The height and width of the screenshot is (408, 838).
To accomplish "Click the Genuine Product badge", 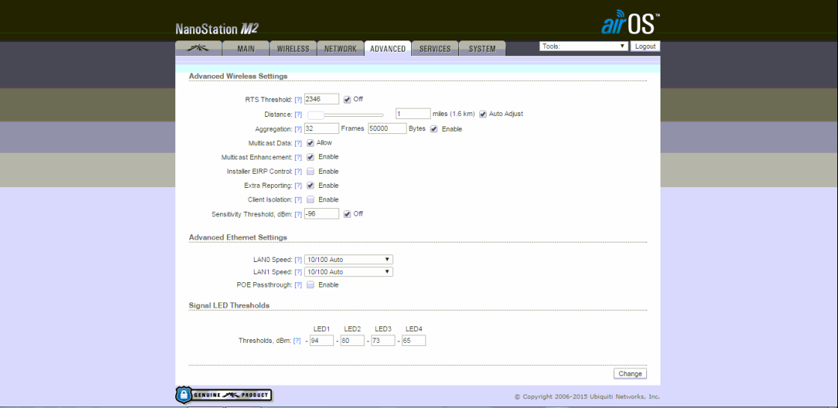I will coord(223,395).
